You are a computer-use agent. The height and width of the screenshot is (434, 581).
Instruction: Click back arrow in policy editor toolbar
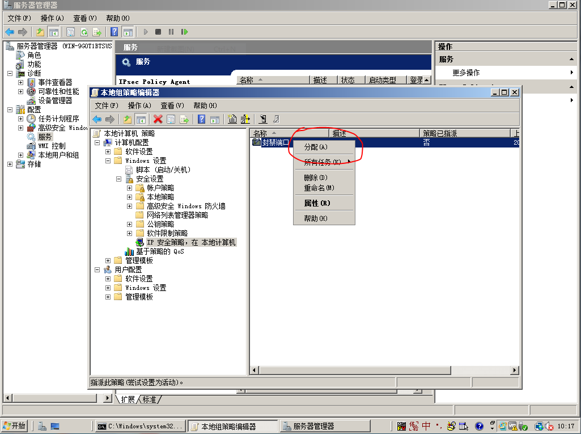point(97,119)
